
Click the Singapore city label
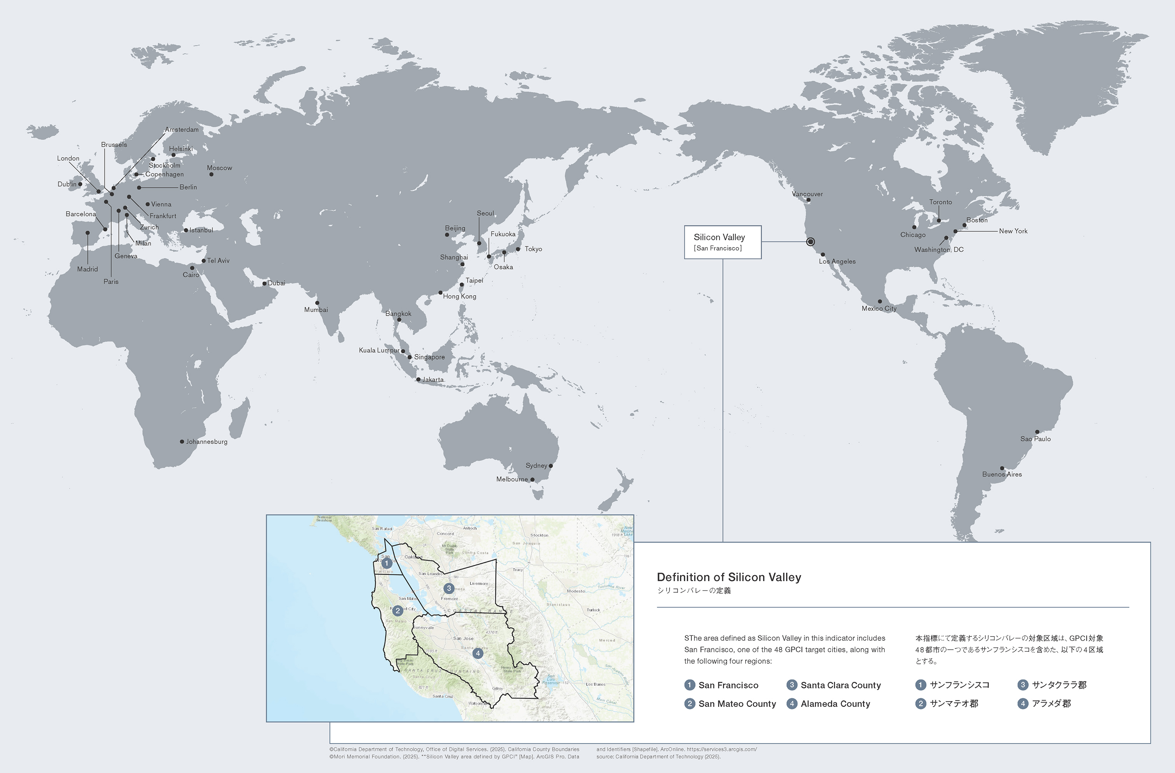429,357
